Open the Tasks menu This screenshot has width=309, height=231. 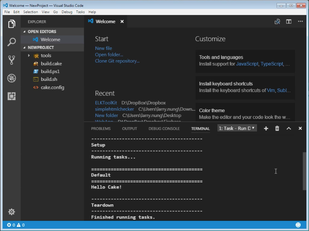tap(80, 12)
